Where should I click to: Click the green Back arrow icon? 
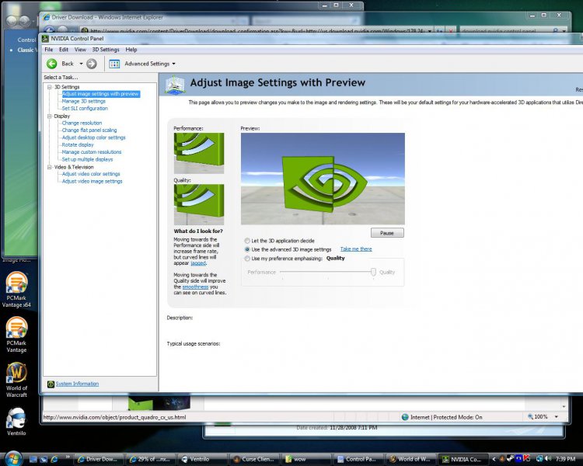pos(51,64)
